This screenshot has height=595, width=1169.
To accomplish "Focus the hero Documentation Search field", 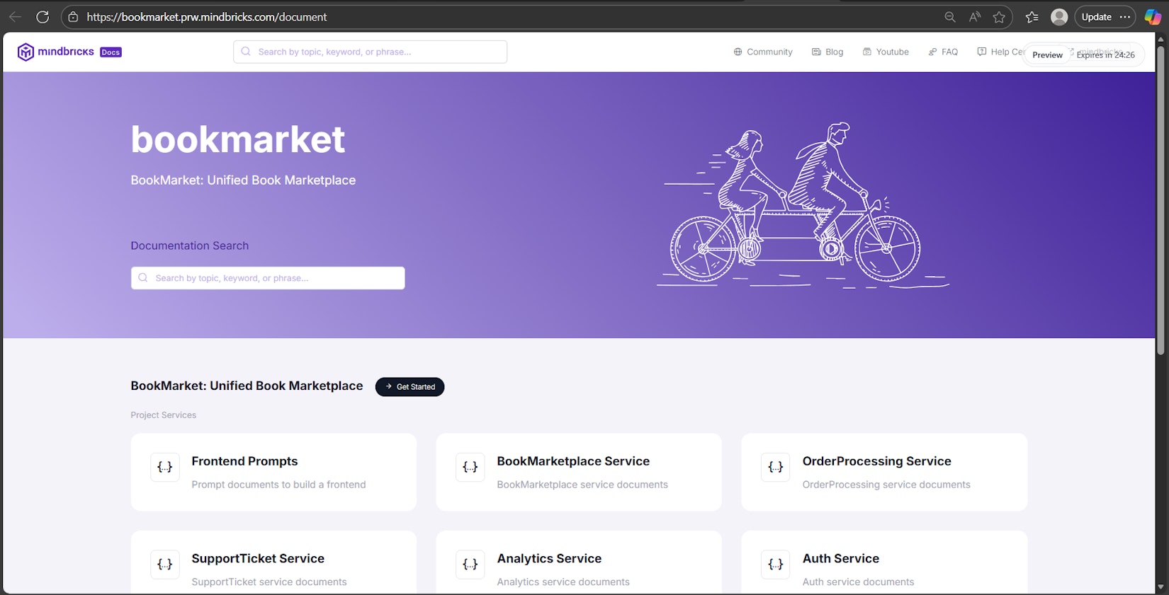I will 268,278.
